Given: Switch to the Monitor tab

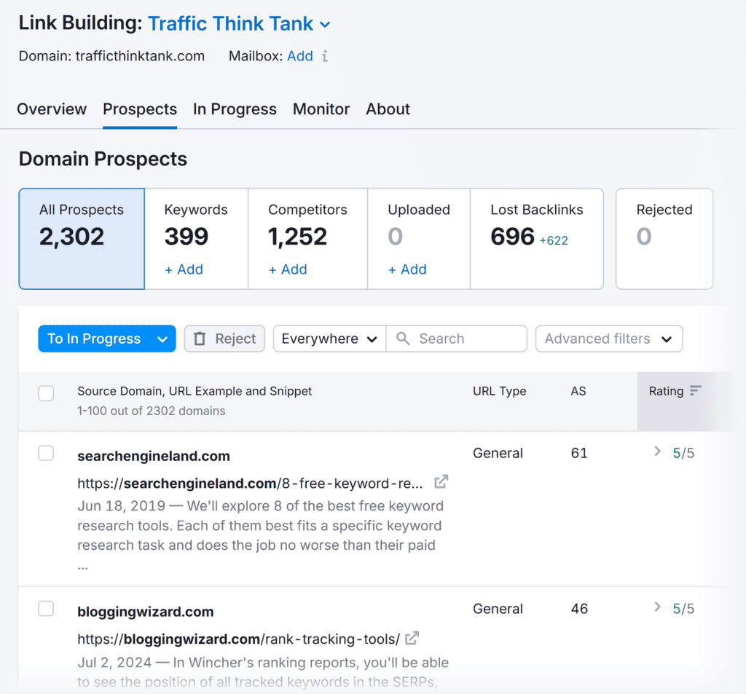Looking at the screenshot, I should 321,109.
